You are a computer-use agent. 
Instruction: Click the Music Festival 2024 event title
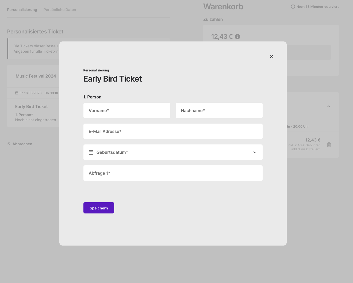36,76
